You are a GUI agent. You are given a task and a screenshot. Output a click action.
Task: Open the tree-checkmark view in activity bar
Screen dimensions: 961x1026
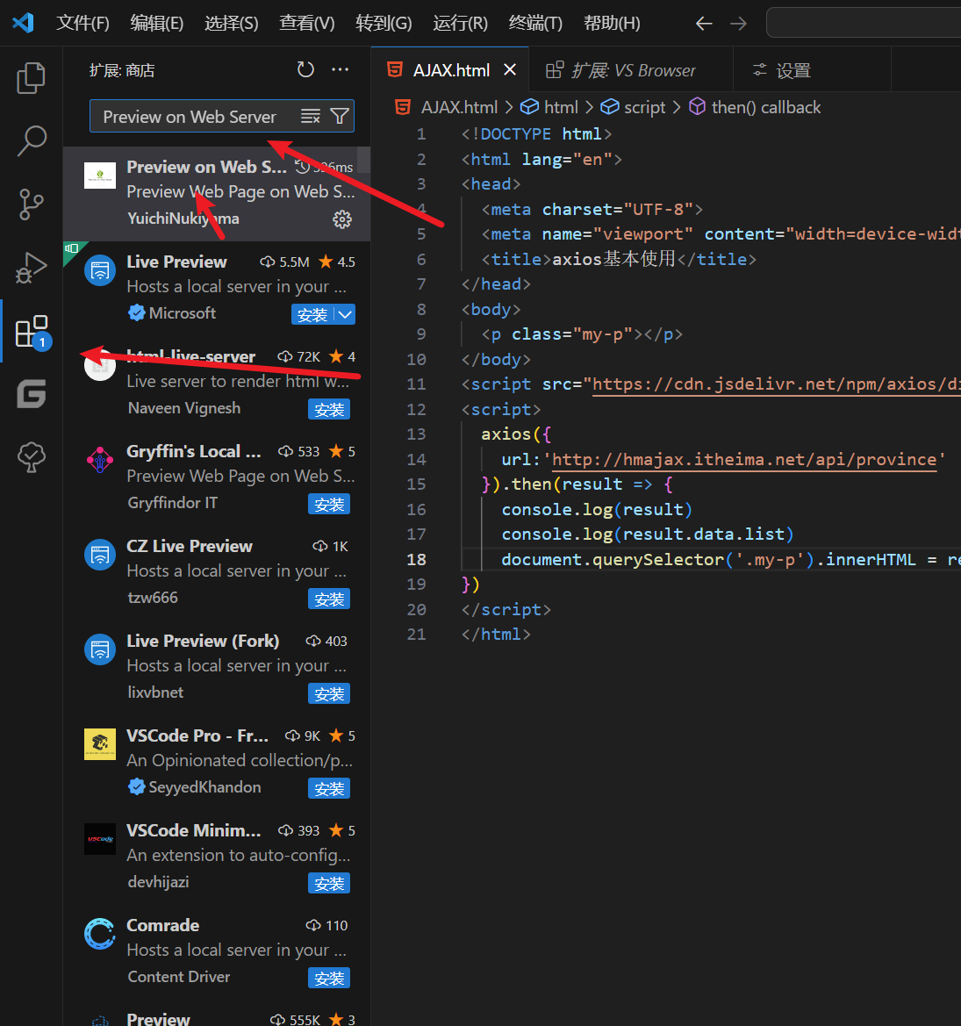pyautogui.click(x=31, y=456)
